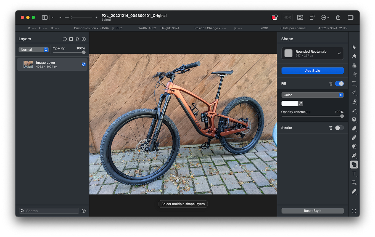The height and width of the screenshot is (237, 375).
Task: Add a new layer with the plus icon
Action: click(x=83, y=39)
